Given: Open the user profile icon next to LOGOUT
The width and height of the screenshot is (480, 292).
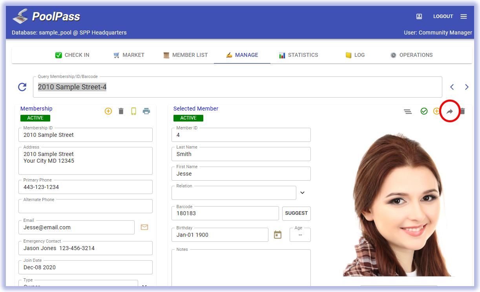Looking at the screenshot, I should pyautogui.click(x=419, y=16).
